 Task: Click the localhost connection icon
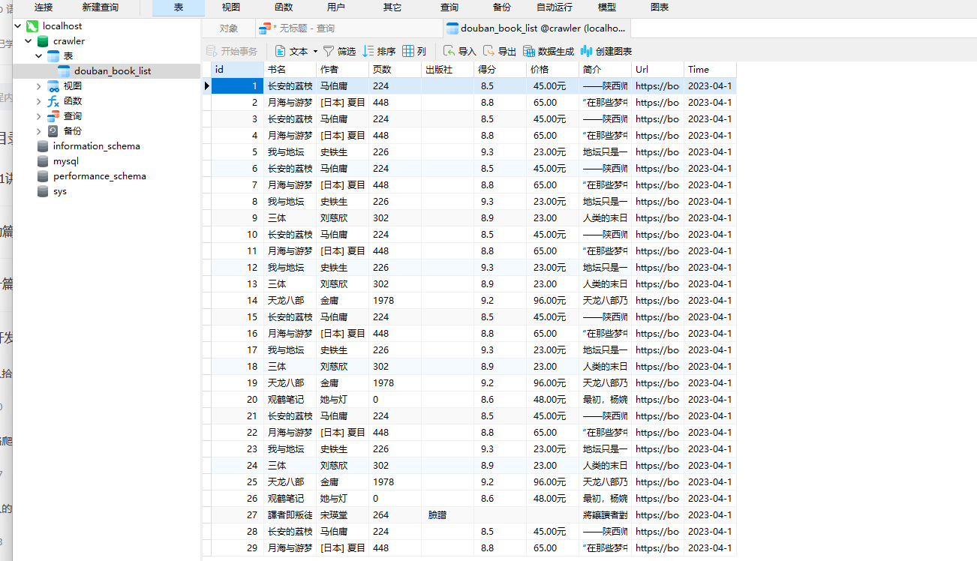tap(32, 26)
